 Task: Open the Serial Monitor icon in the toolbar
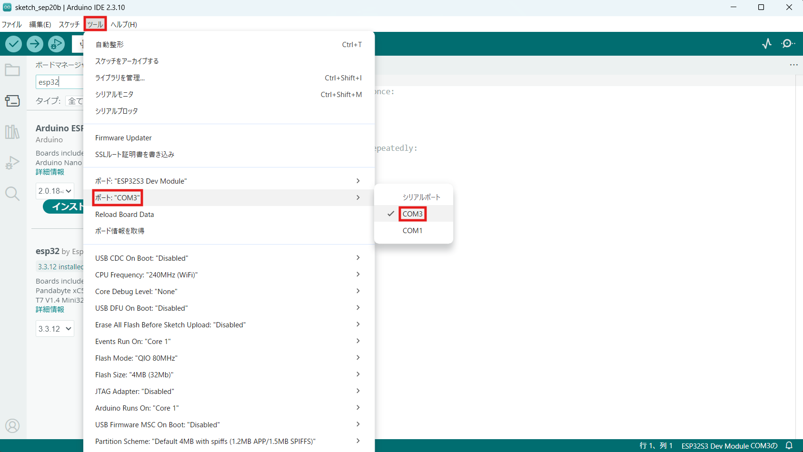click(788, 44)
